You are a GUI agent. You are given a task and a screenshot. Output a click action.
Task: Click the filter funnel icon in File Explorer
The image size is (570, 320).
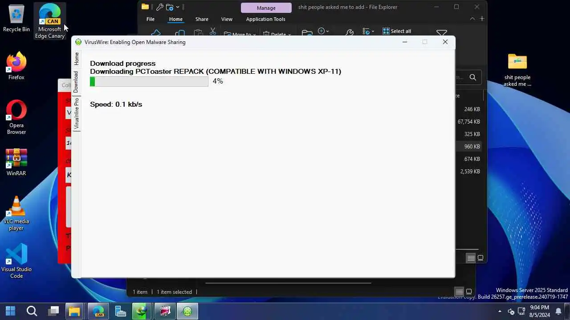click(441, 33)
